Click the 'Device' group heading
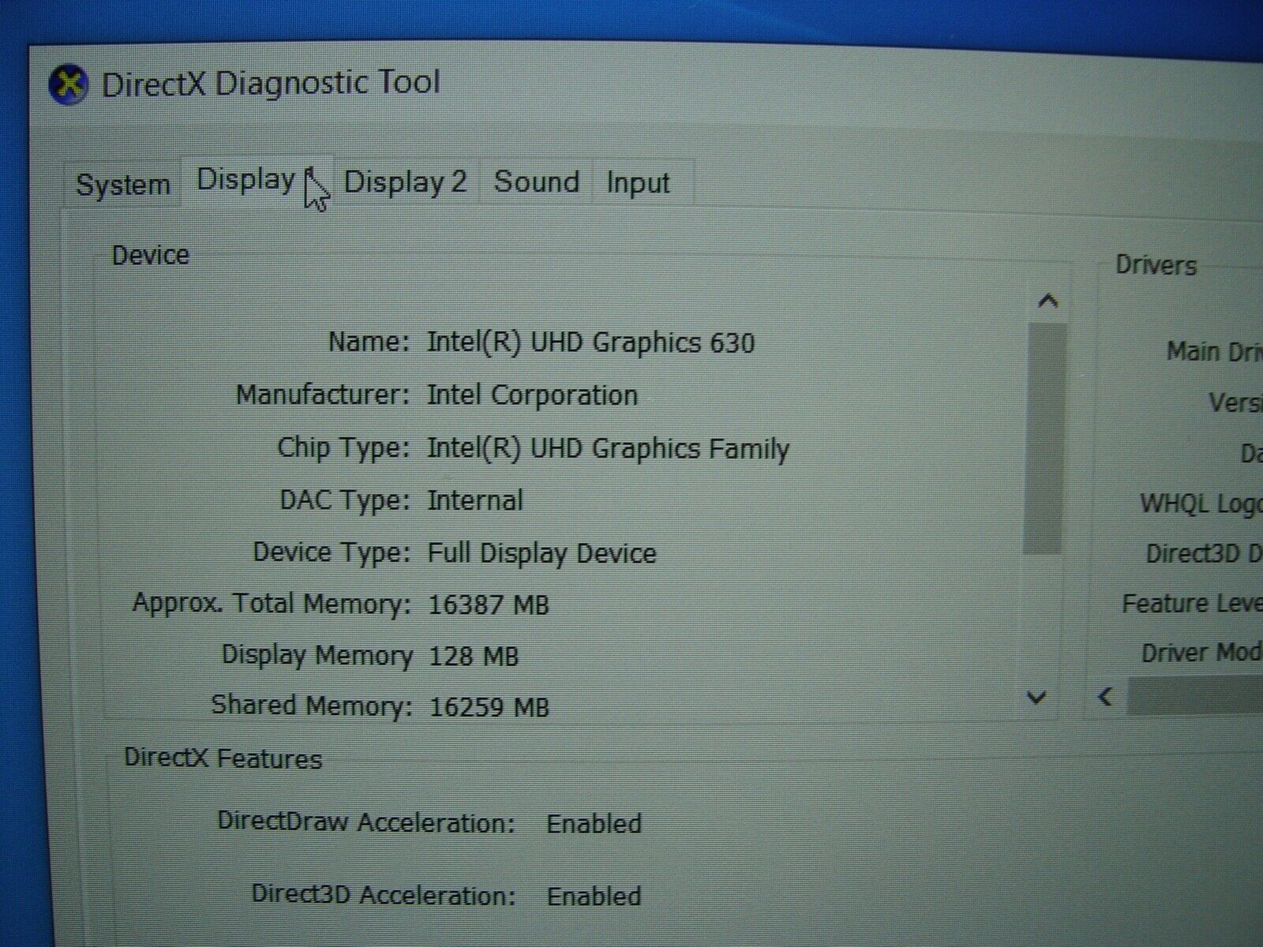The image size is (1263, 947). pyautogui.click(x=150, y=255)
